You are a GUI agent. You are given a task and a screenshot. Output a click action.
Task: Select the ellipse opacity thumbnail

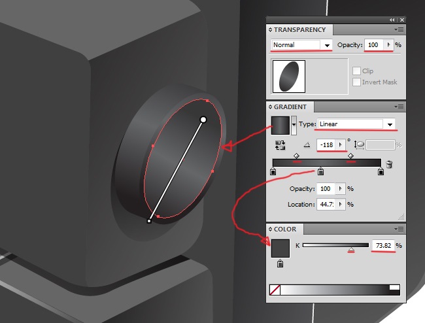pyautogui.click(x=289, y=76)
